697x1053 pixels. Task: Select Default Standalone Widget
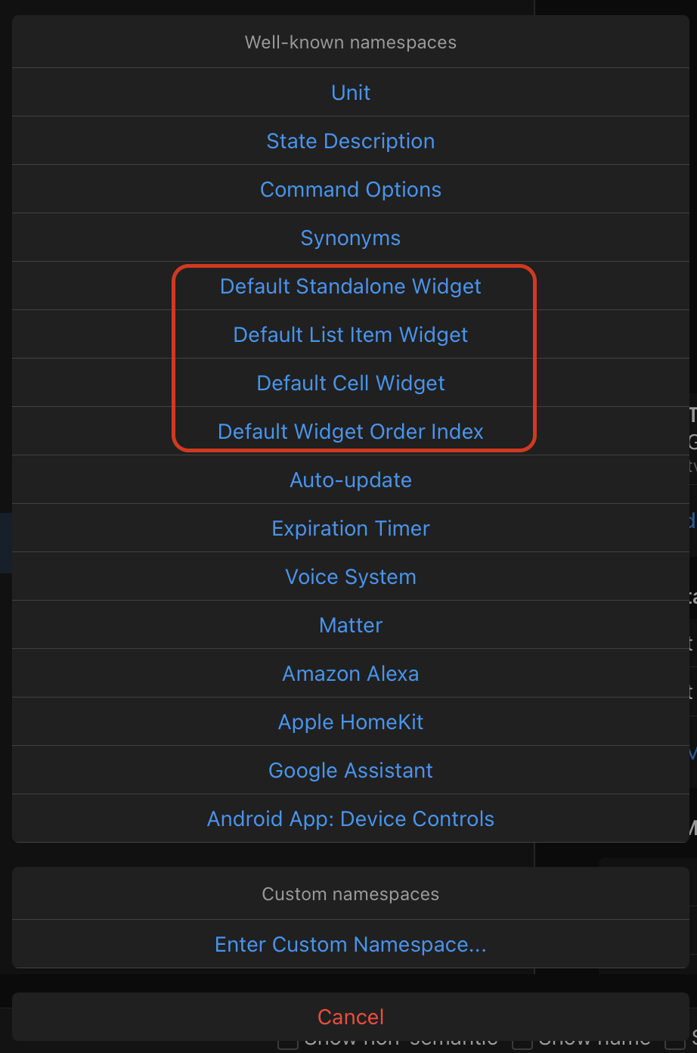coord(351,286)
